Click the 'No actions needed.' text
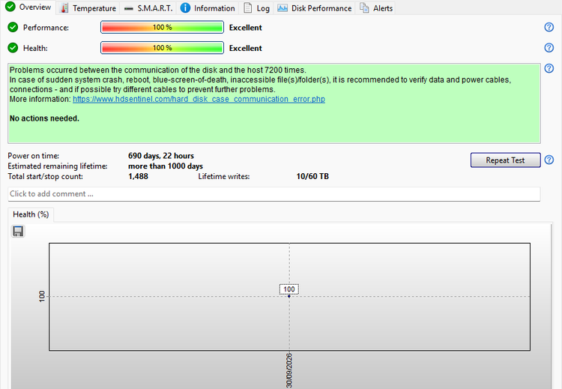The height and width of the screenshot is (389, 562). click(44, 118)
